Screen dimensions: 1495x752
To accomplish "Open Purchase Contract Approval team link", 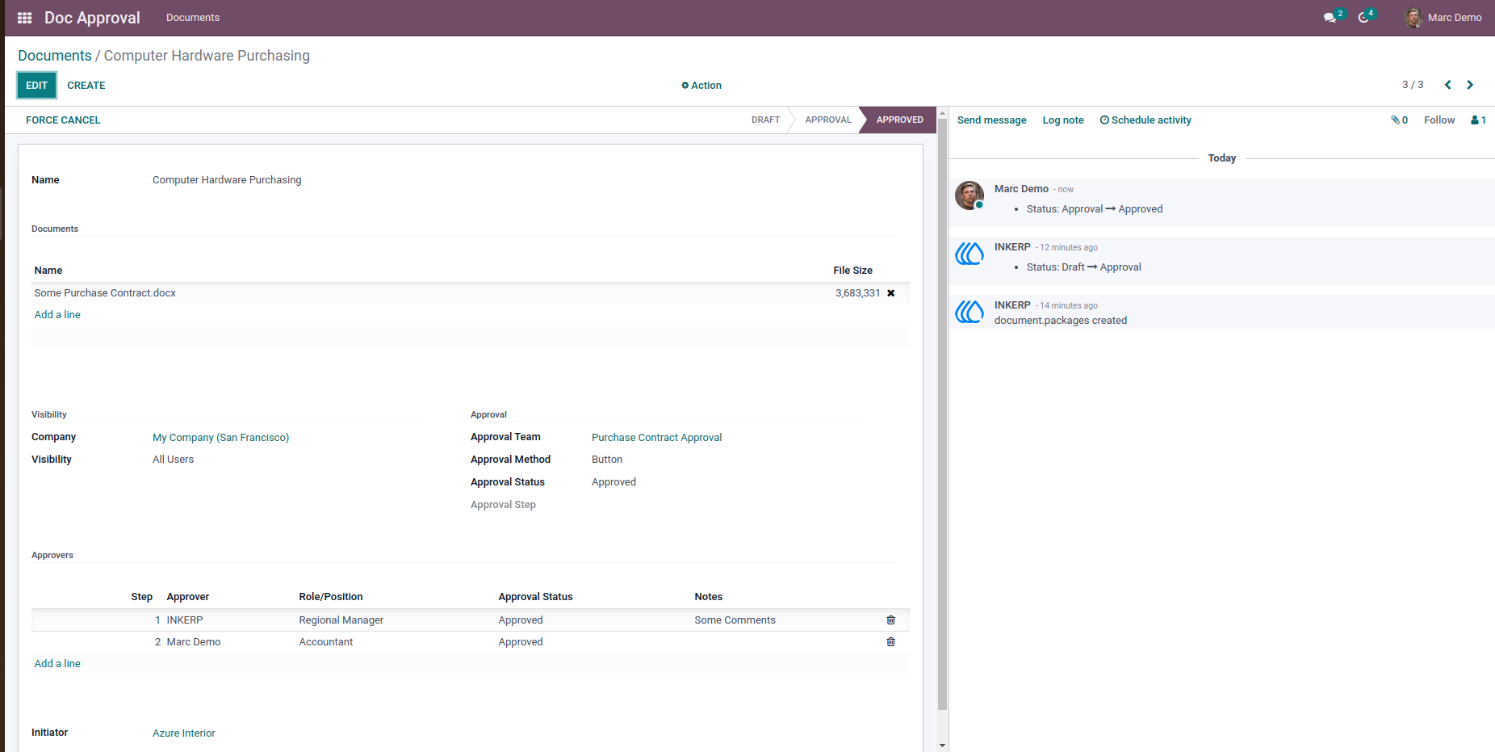I will tap(657, 438).
